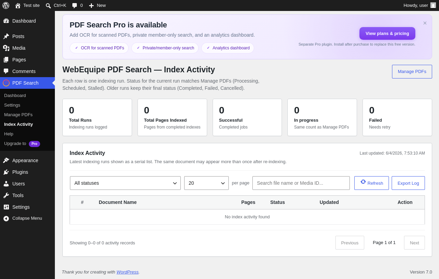Image resolution: width=439 pixels, height=279 pixels.
Task: Expand the 20 per page dropdown
Action: point(206,183)
